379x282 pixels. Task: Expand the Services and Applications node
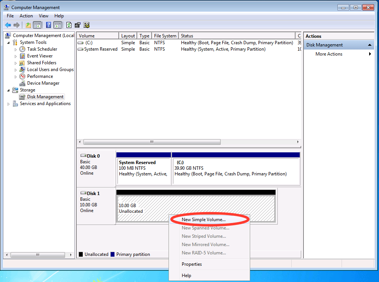[x=8, y=104]
